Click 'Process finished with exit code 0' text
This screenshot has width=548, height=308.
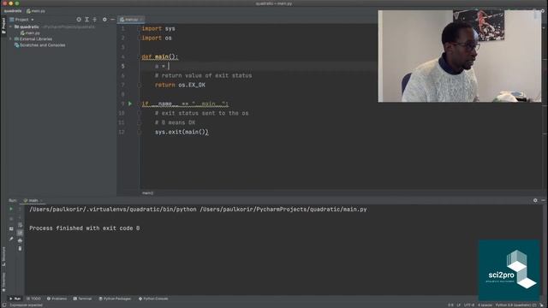(x=85, y=228)
